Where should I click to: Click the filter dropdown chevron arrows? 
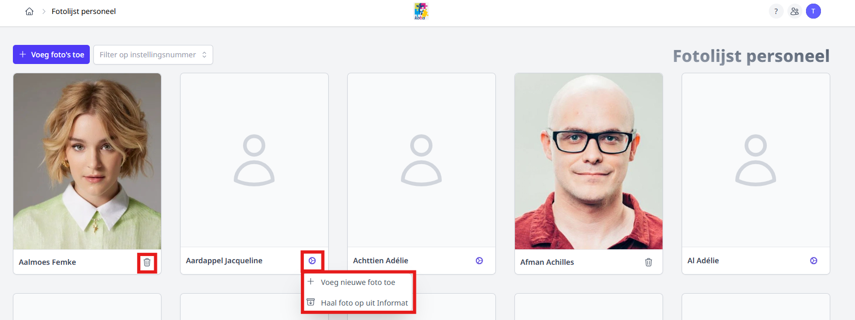(x=204, y=55)
